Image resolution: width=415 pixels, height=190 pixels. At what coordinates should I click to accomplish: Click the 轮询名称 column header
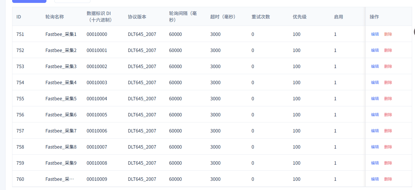(x=55, y=17)
